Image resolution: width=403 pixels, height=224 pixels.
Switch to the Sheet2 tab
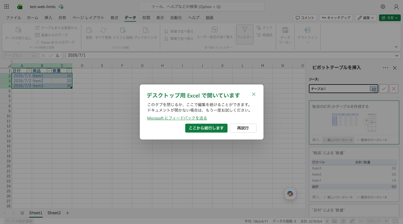coord(54,213)
